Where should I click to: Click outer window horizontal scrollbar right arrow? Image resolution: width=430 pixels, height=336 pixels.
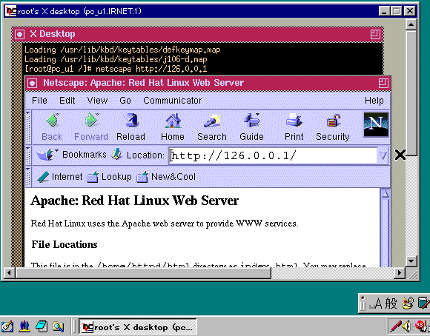pyautogui.click(x=400, y=273)
